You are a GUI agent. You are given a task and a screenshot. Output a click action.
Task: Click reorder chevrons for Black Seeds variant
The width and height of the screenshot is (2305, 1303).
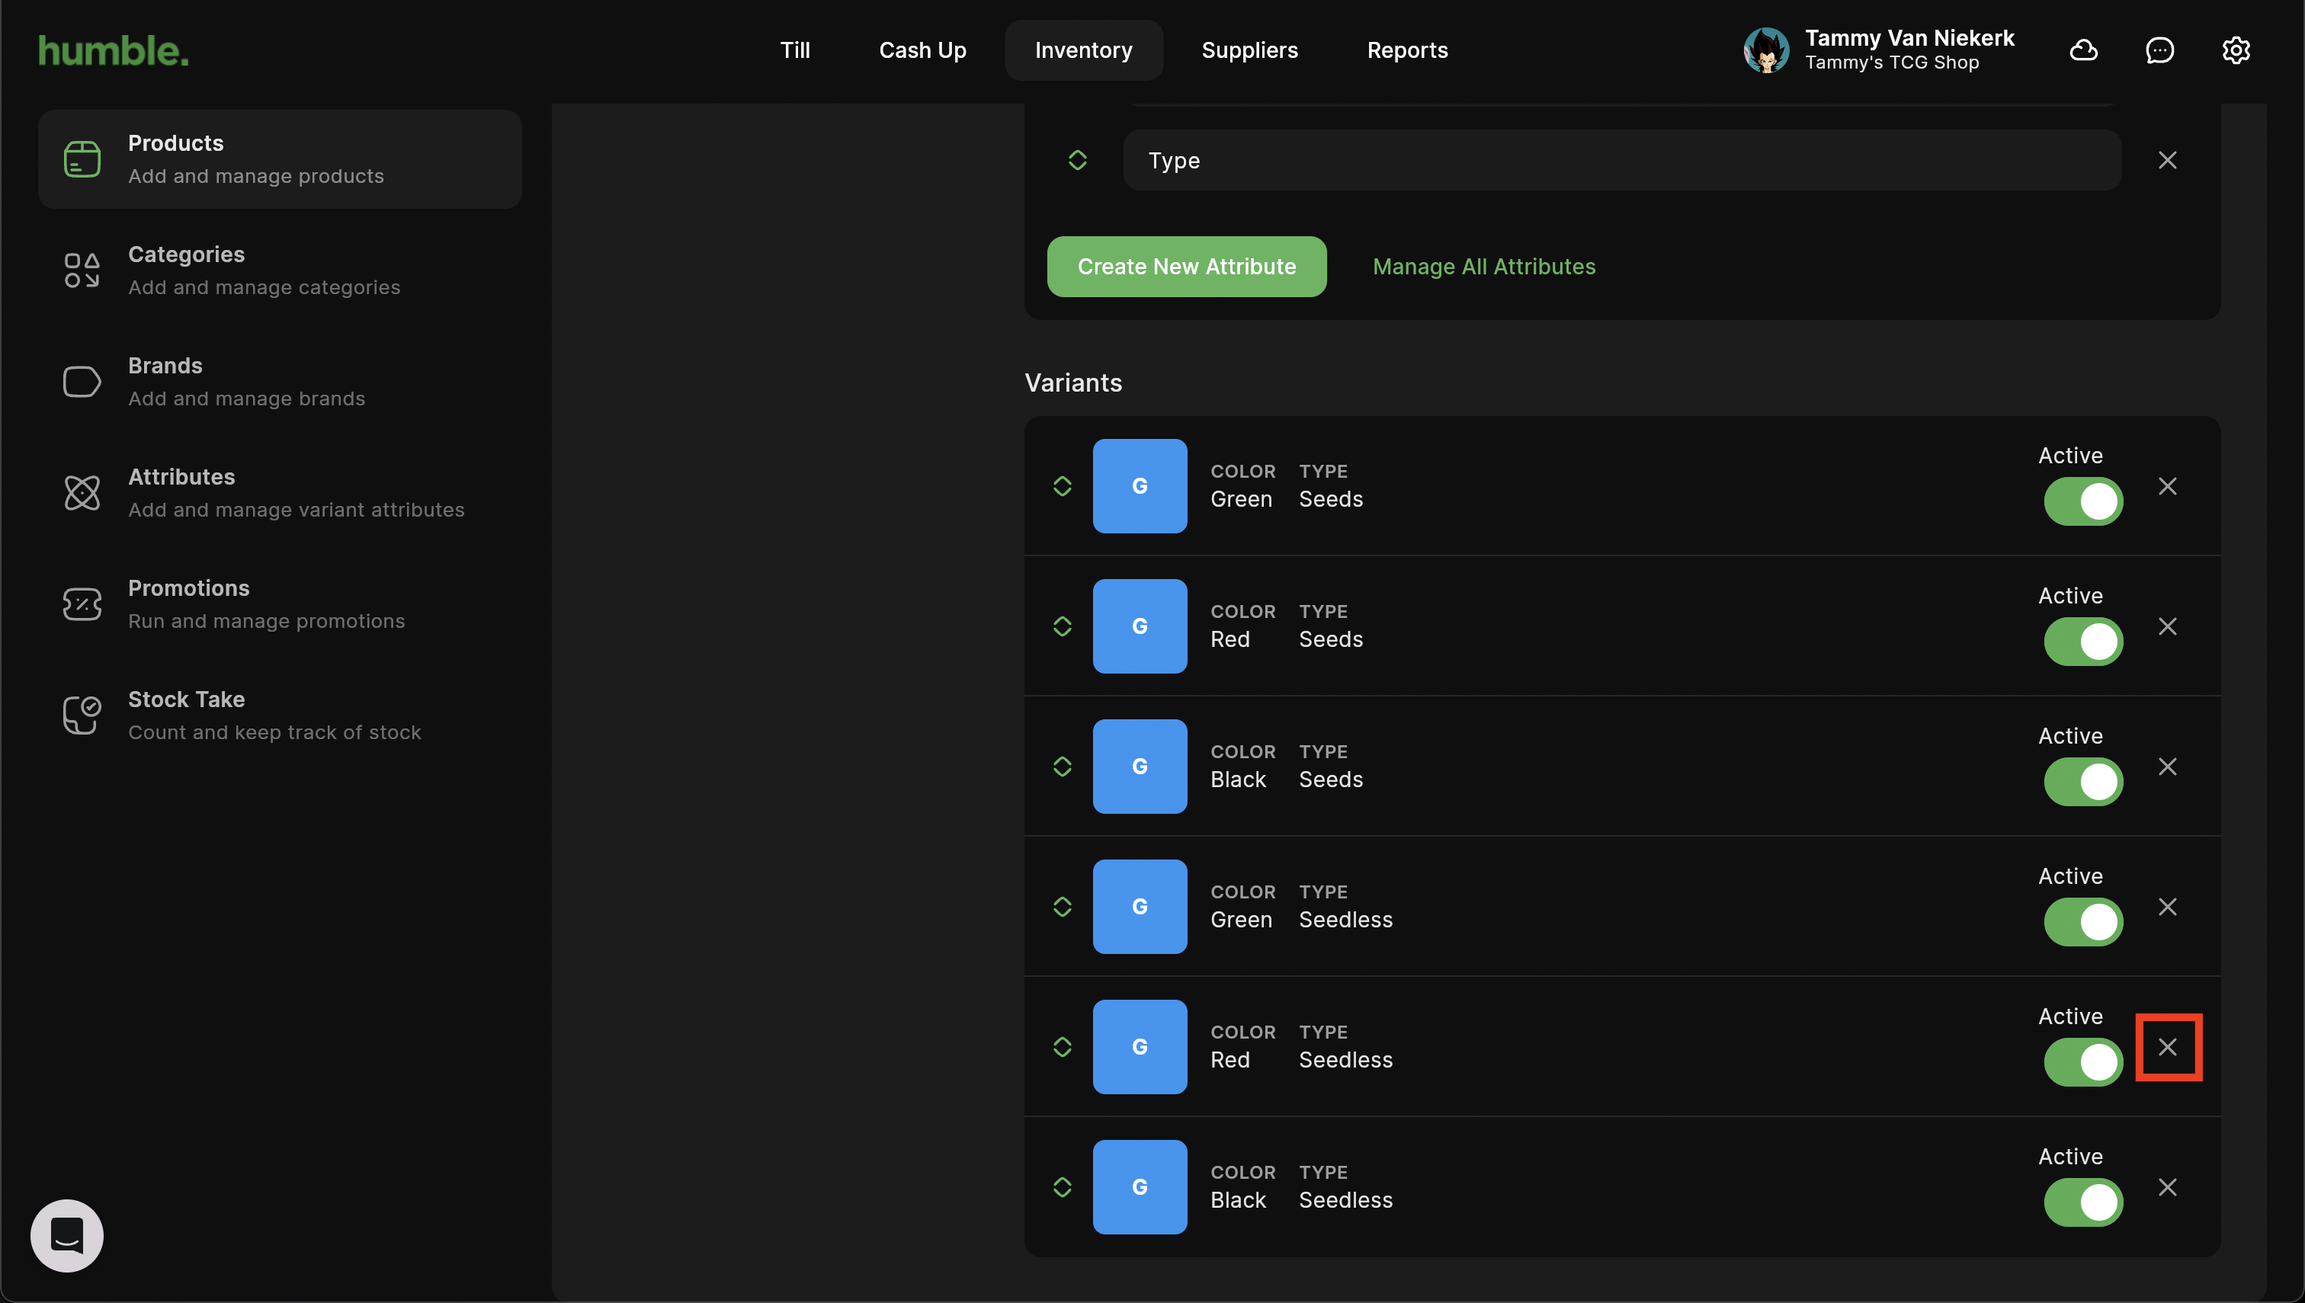[x=1062, y=766]
